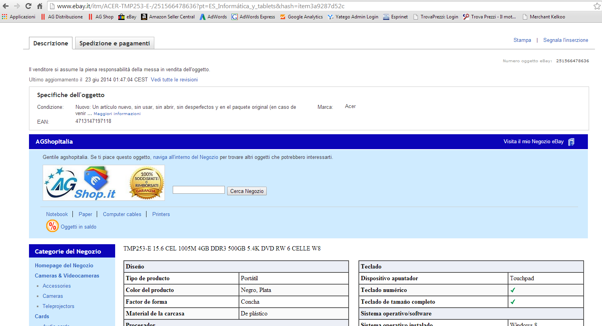
Task: Open the Cameras subcategory
Action: [x=53, y=296]
